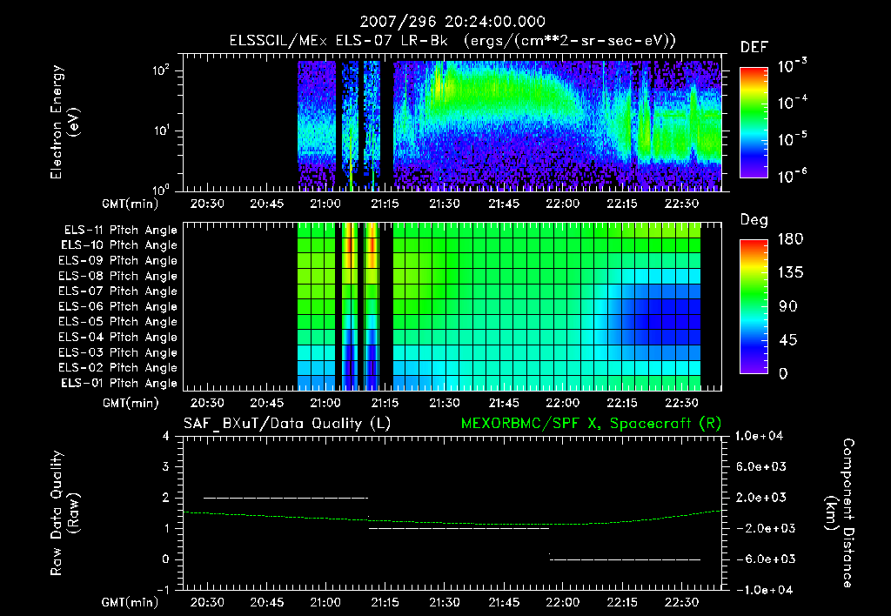Image resolution: width=891 pixels, height=616 pixels.
Task: Click the 45 value on Deg scale
Action: click(788, 340)
